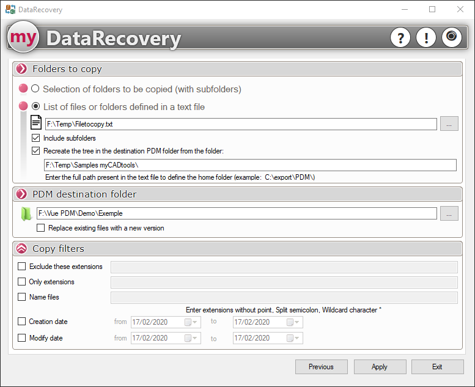Toggle the Copy filters section arrow
475x387 pixels.
point(22,249)
